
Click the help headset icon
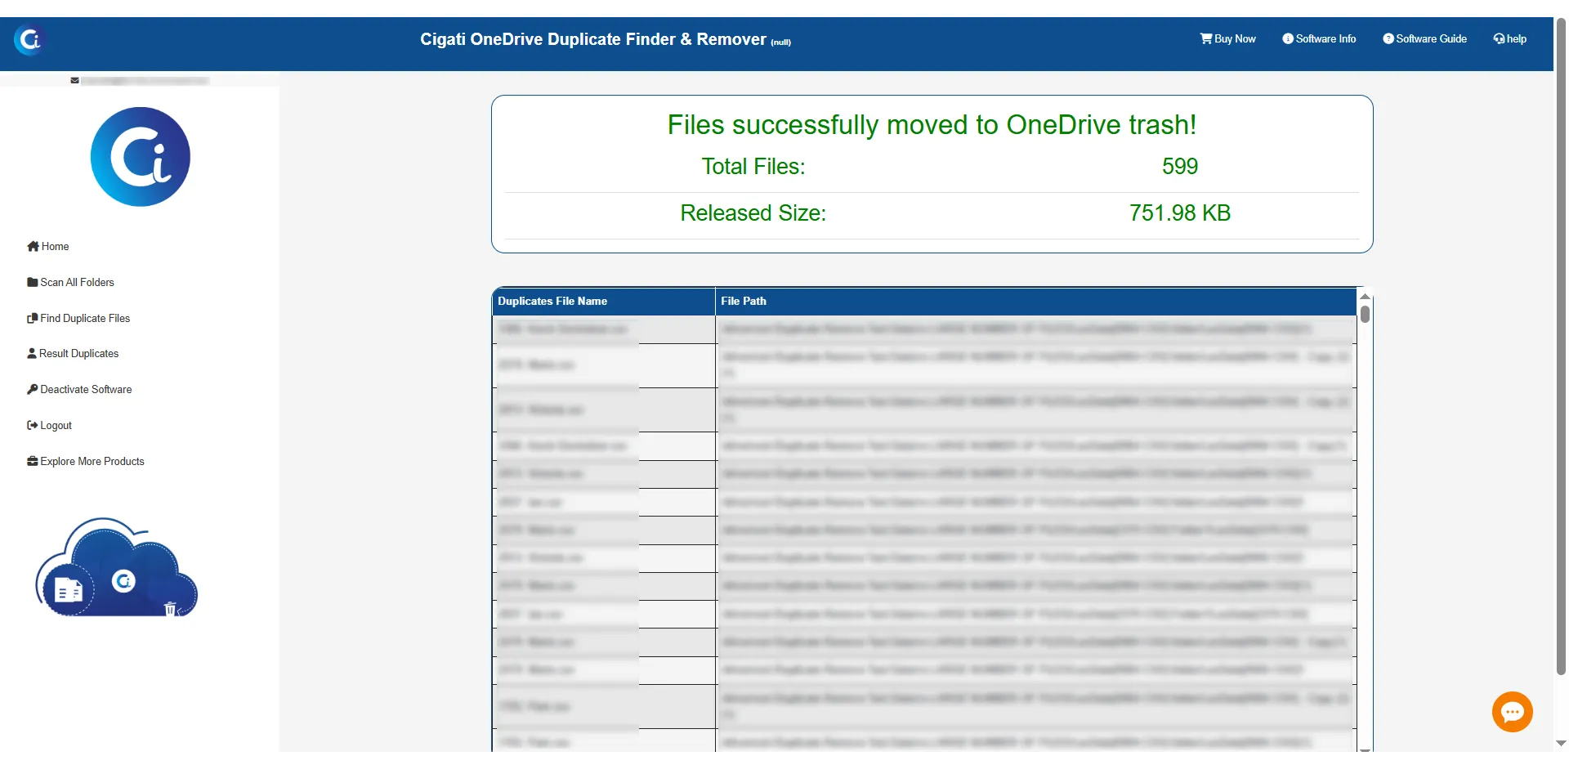[1500, 38]
